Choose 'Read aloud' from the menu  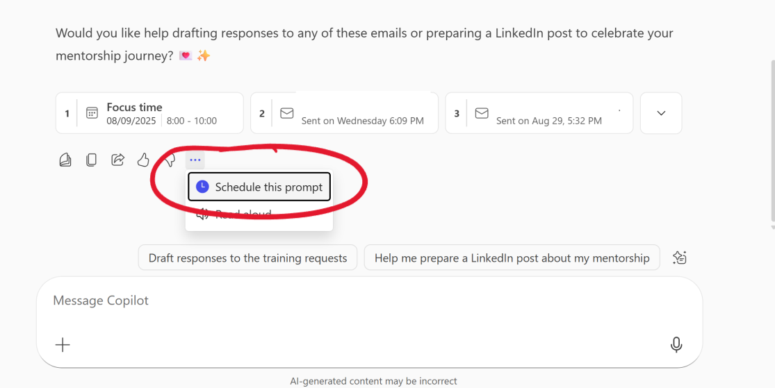243,215
